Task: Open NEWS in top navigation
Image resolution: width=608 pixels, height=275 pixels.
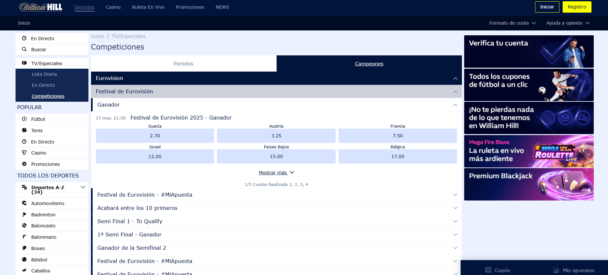Action: 222,7
